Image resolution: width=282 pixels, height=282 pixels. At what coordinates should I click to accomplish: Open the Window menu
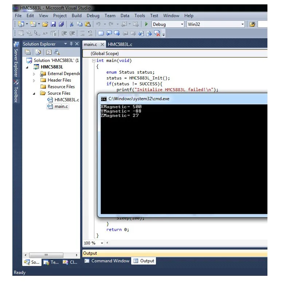(x=171, y=16)
